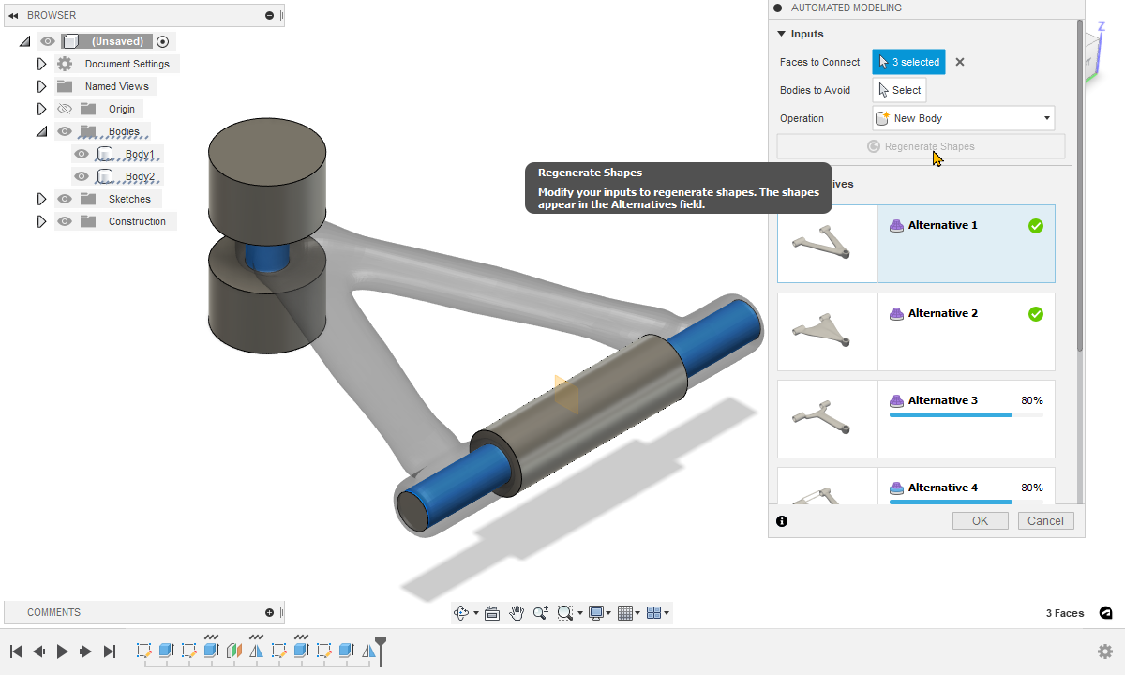Open Grid and Snaps settings icon

[x=625, y=613]
